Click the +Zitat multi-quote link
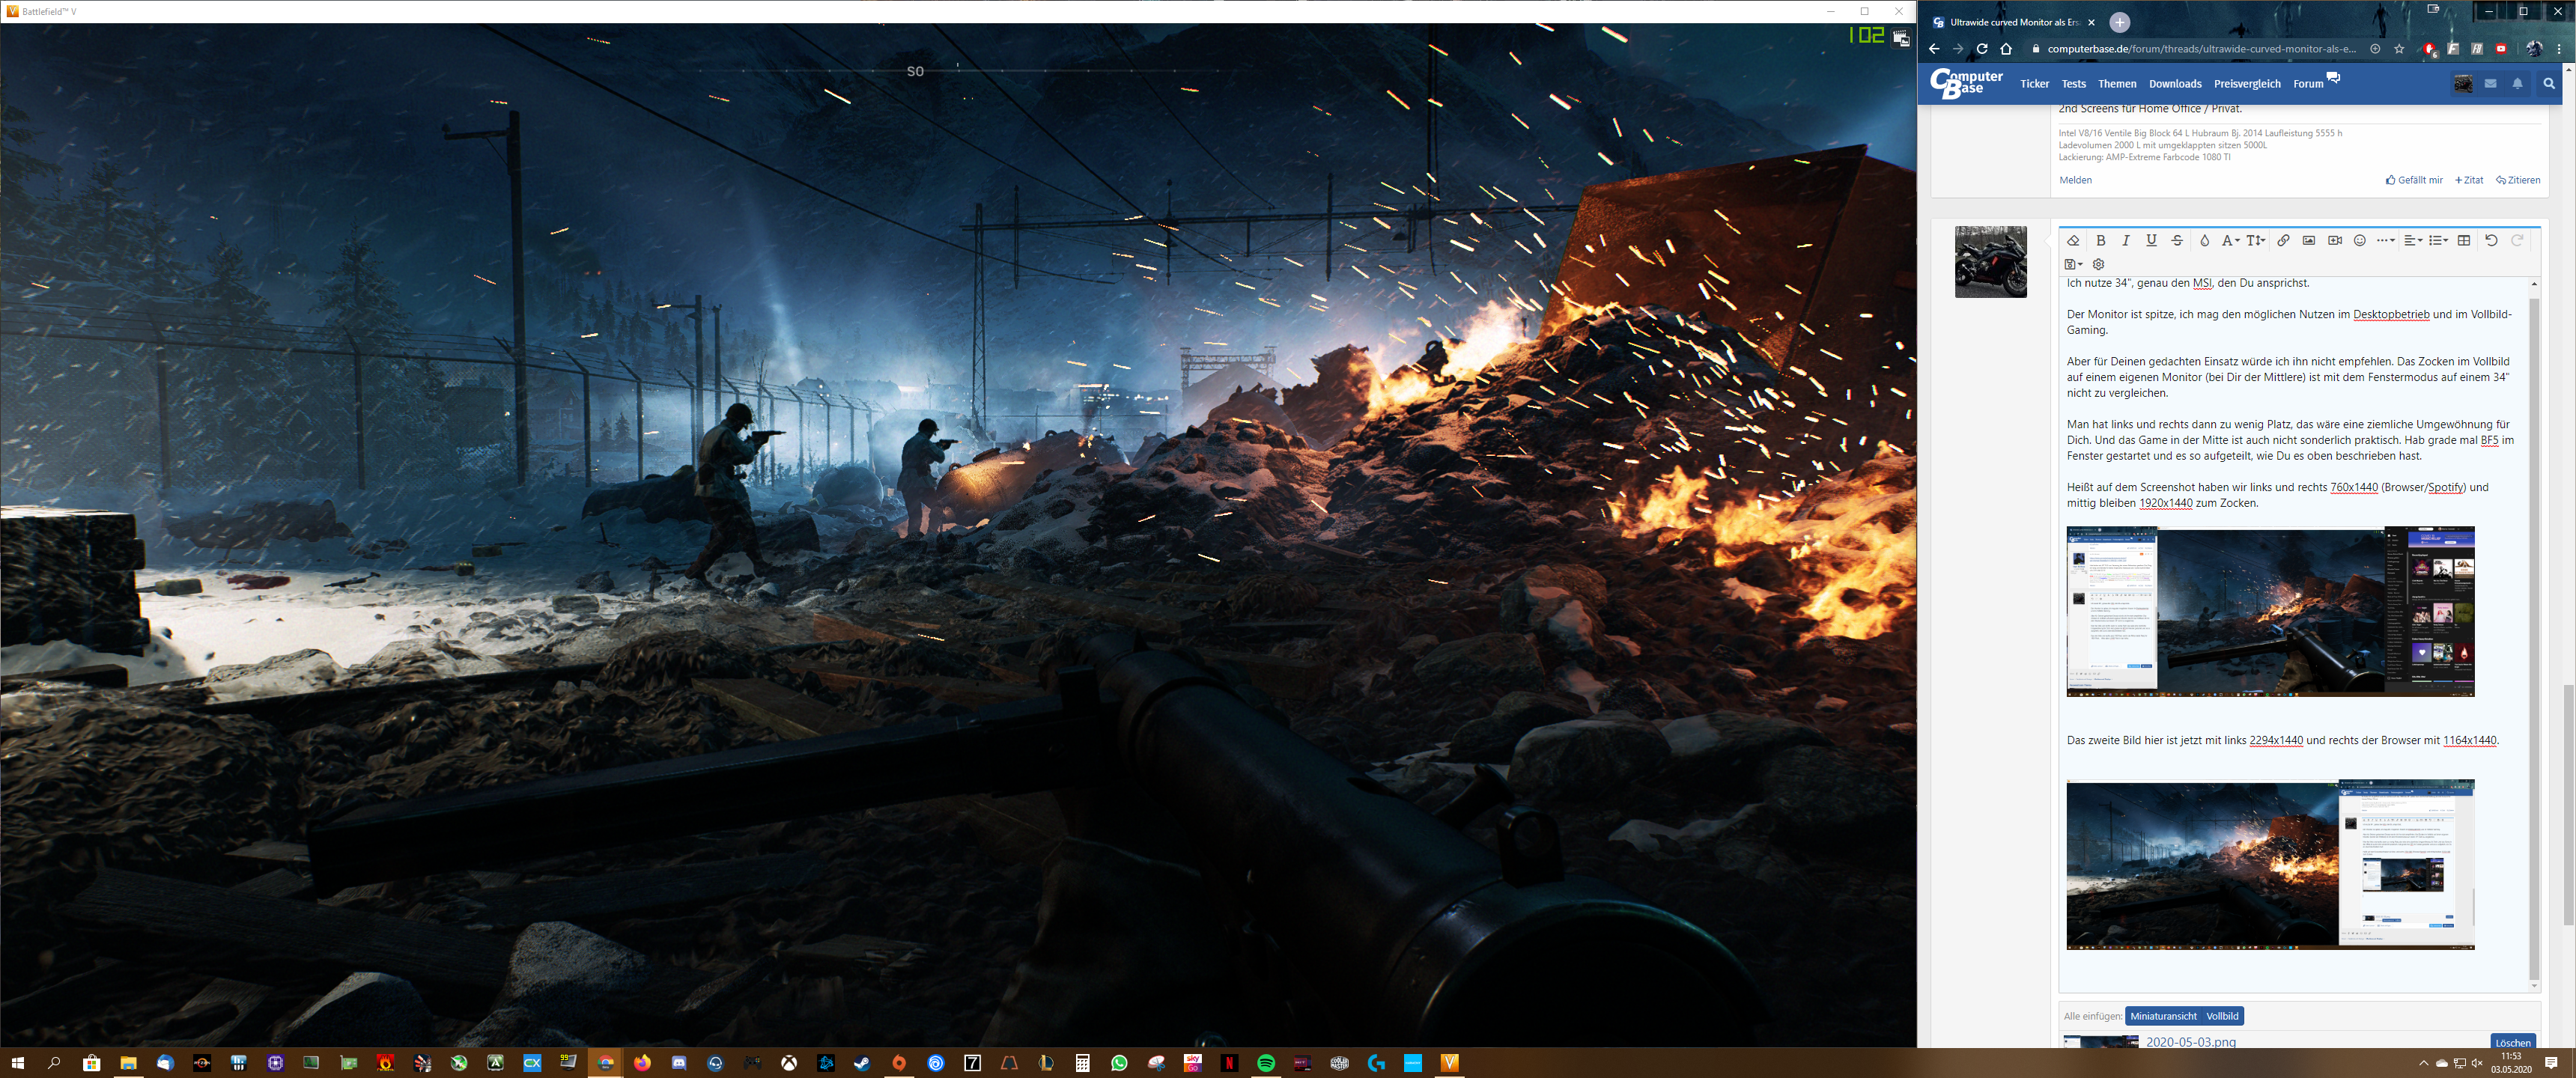 2469,180
